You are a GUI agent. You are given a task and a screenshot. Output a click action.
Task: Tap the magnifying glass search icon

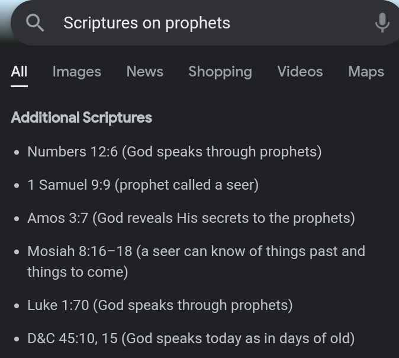[36, 23]
